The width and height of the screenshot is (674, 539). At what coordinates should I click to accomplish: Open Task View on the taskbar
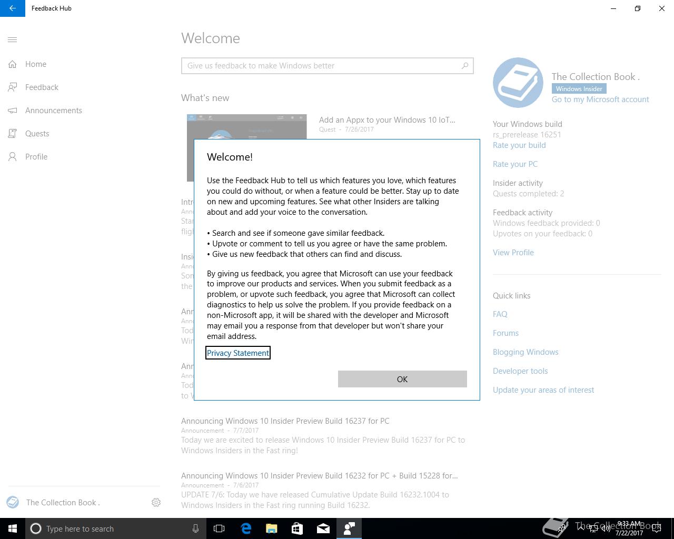click(219, 528)
